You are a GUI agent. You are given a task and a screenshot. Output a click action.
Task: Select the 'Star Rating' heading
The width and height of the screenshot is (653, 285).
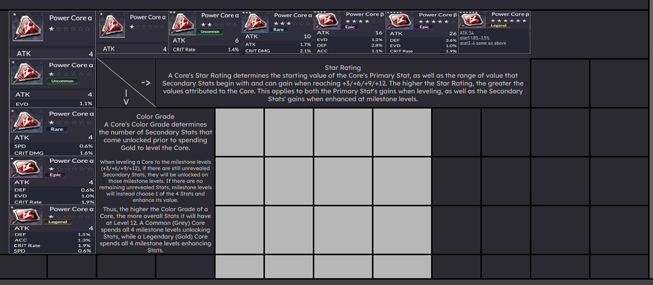343,67
